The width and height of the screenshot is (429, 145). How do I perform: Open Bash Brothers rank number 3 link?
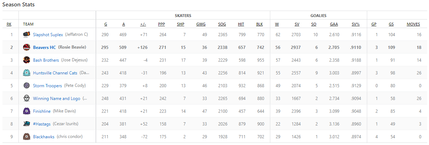pyautogui.click(x=11, y=60)
